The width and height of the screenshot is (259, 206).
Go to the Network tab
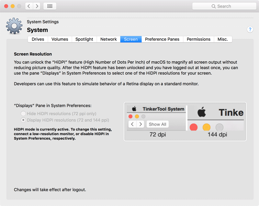click(x=108, y=39)
